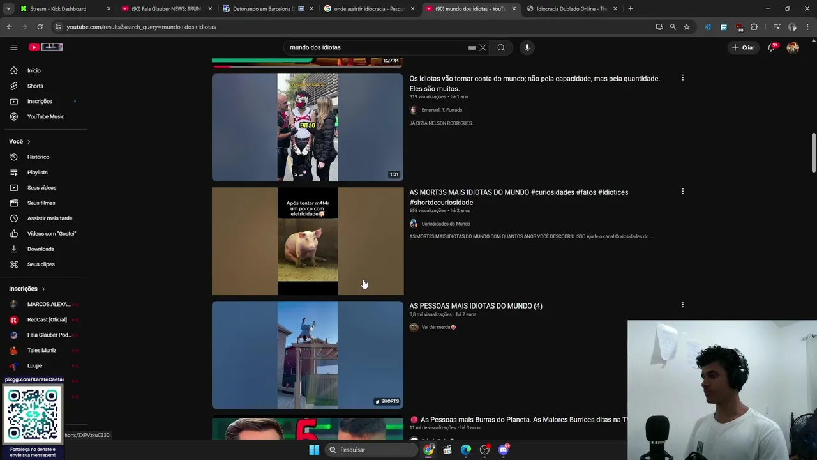Open the Chrome three-dot menu
The height and width of the screenshot is (460, 817).
pyautogui.click(x=807, y=27)
